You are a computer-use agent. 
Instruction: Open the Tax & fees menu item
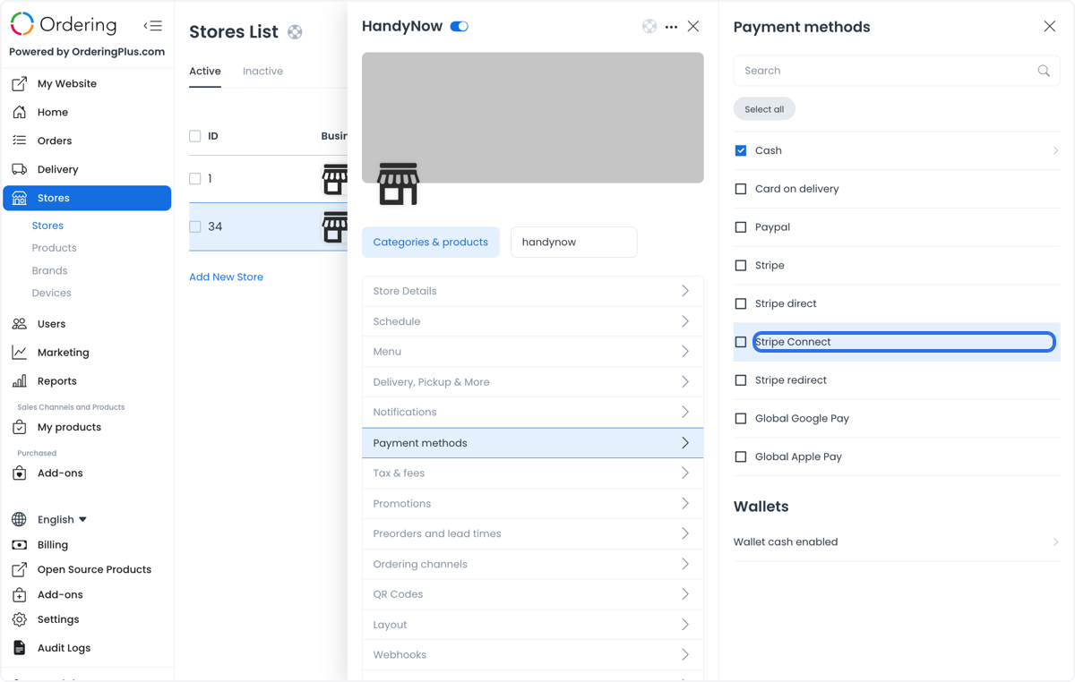pyautogui.click(x=532, y=473)
